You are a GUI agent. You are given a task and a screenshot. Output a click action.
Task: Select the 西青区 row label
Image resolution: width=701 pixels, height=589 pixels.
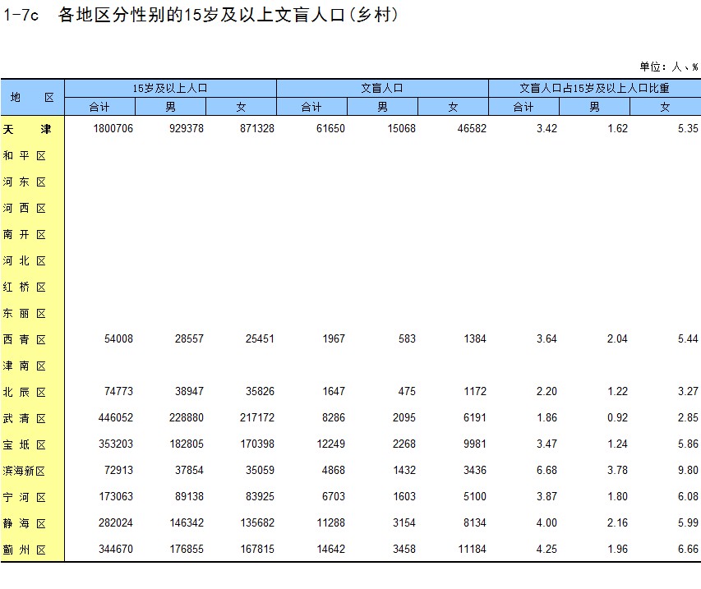click(25, 339)
